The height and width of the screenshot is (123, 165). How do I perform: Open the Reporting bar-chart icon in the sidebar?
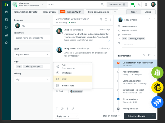[x=6, y=35]
